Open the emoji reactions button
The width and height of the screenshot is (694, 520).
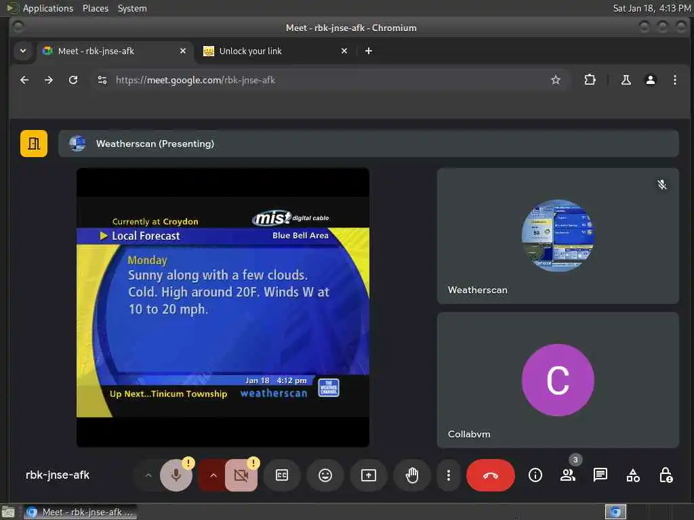point(325,475)
